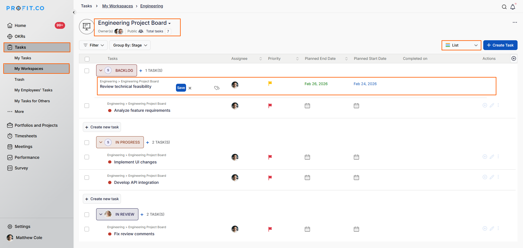The image size is (523, 248).
Task: Go to My Tasks in sidebar
Action: coord(23,58)
